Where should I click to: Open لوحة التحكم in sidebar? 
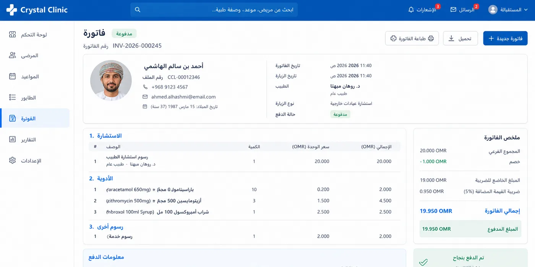click(35, 35)
